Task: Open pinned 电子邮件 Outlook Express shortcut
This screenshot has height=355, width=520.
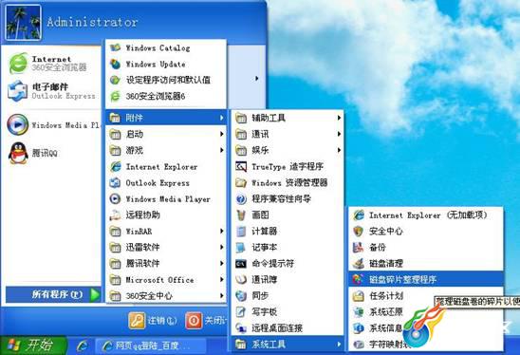Action: 51,91
